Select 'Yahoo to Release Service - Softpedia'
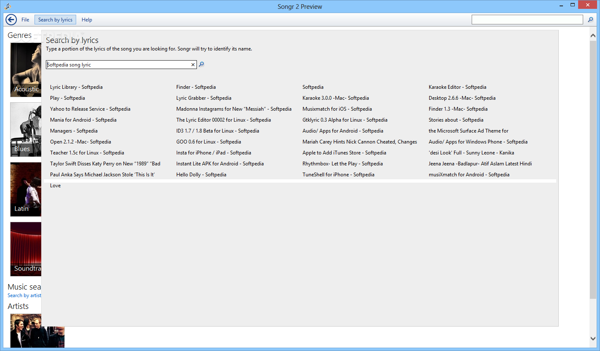This screenshot has height=351, width=600. click(x=90, y=109)
